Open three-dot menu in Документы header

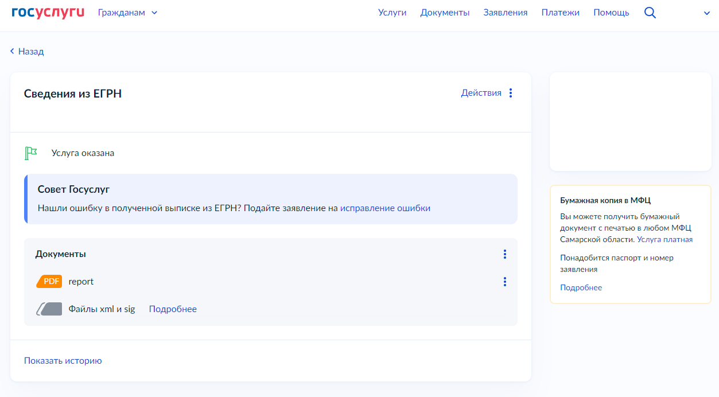pyautogui.click(x=505, y=254)
